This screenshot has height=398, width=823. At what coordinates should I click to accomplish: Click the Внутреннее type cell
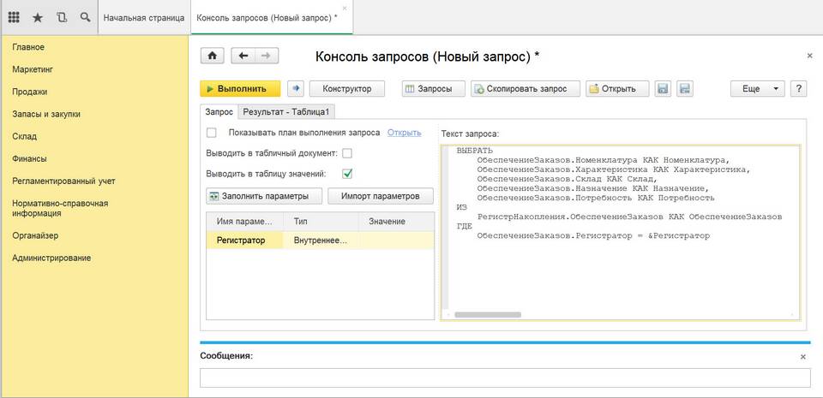[321, 241]
